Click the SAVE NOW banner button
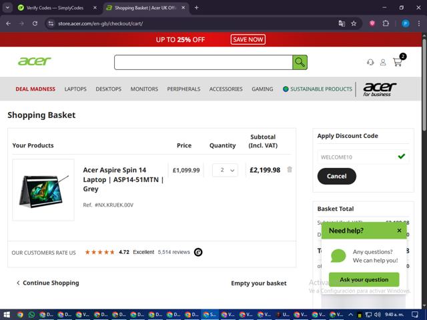This screenshot has height=320, width=427. pos(248,39)
